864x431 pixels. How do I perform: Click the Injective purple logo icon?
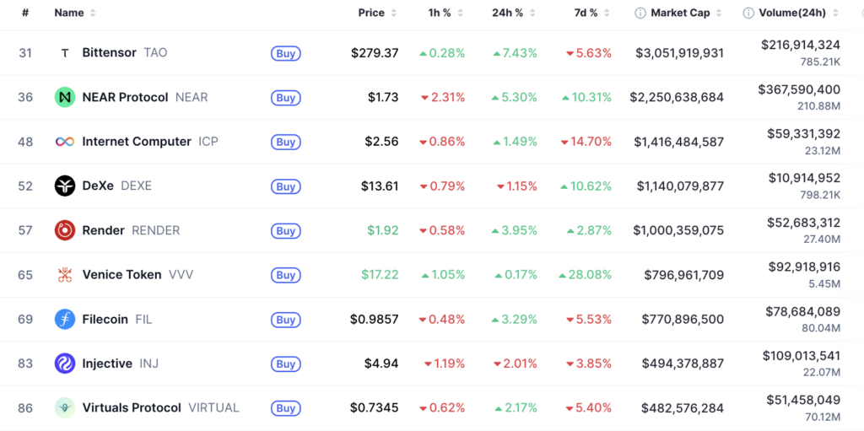coord(65,364)
